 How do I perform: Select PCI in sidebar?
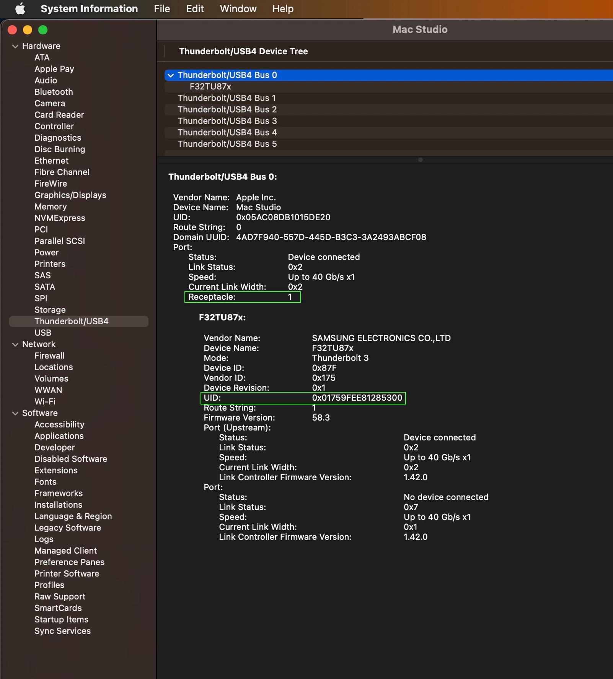click(x=41, y=229)
